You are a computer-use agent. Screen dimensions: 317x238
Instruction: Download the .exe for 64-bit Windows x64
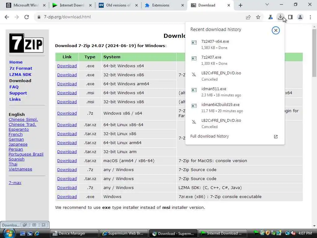(67, 66)
